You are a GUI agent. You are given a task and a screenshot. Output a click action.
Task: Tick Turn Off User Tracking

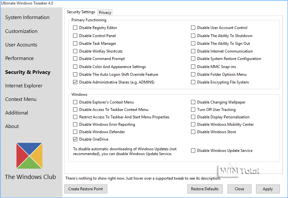pos(193,110)
